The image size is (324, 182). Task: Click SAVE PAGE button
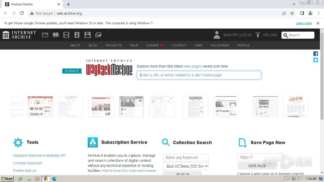pos(257,166)
